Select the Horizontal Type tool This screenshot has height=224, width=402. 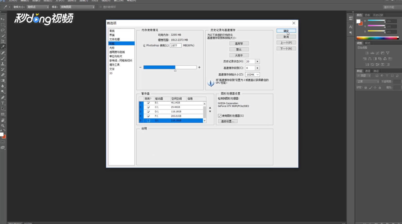click(x=3, y=103)
